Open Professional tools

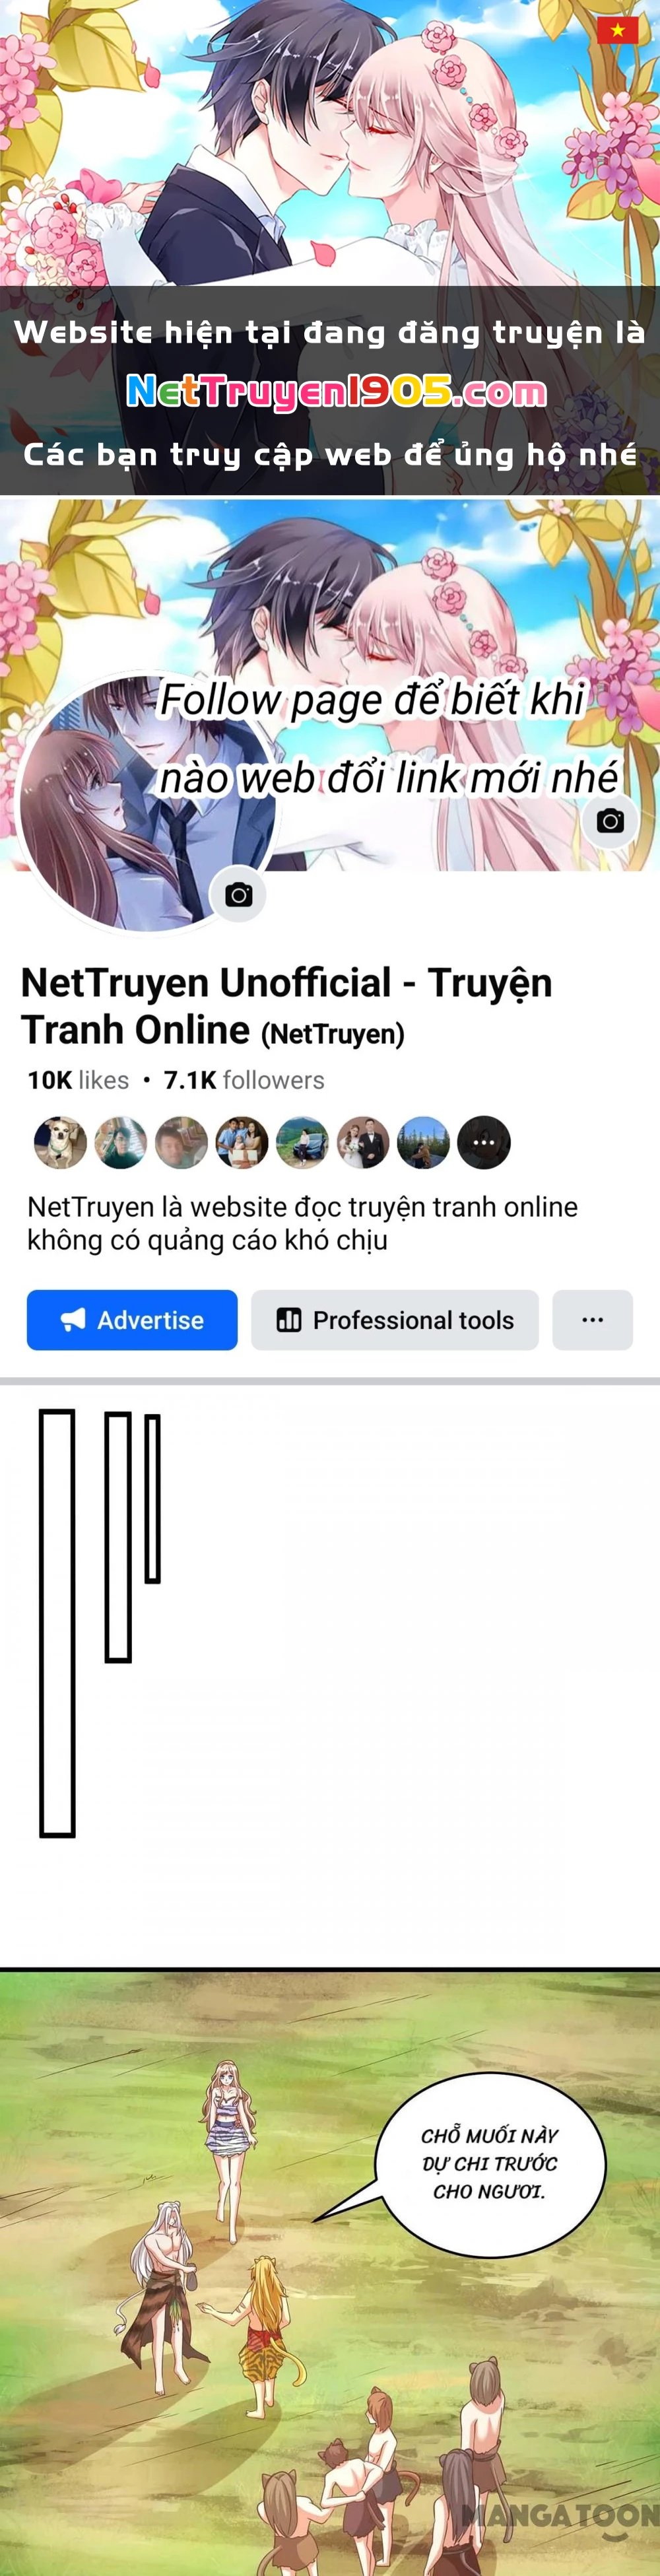tap(395, 1320)
